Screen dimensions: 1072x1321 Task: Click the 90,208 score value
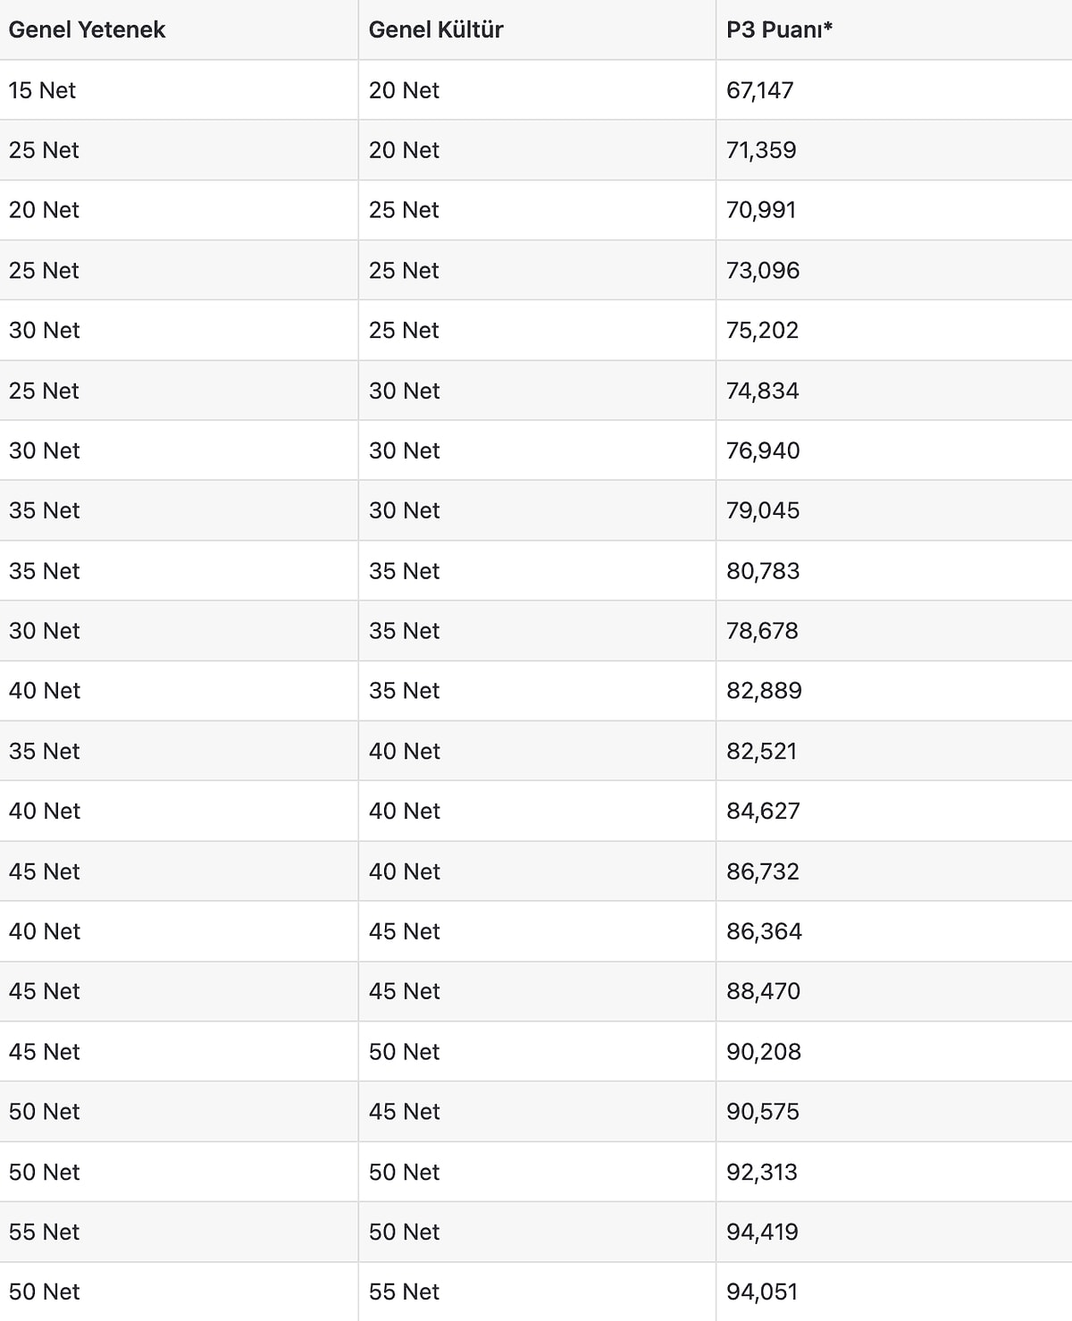pos(764,1052)
